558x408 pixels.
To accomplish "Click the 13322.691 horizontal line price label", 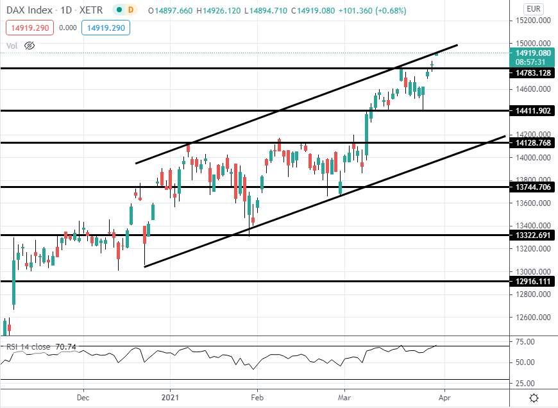I will coord(532,235).
